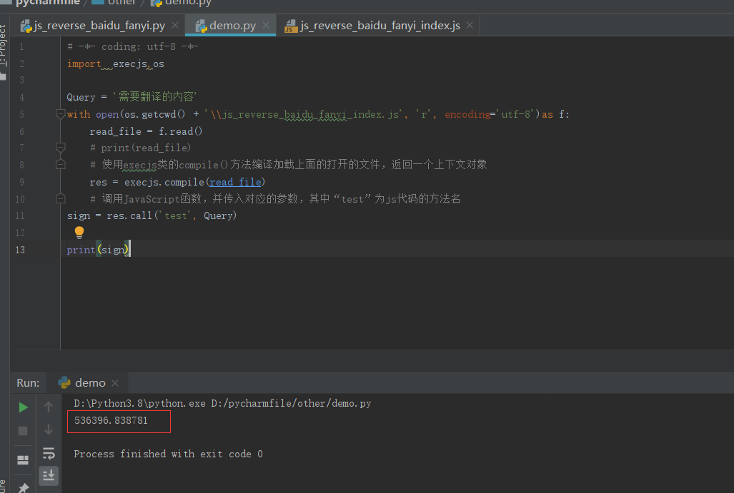
Task: Toggle soft-wrap for console output
Action: click(x=49, y=452)
